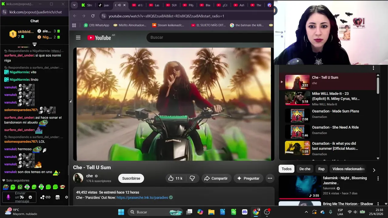Viewport: 388px width, 218px height.
Task: Open the che channel name link
Action: [x=89, y=176]
